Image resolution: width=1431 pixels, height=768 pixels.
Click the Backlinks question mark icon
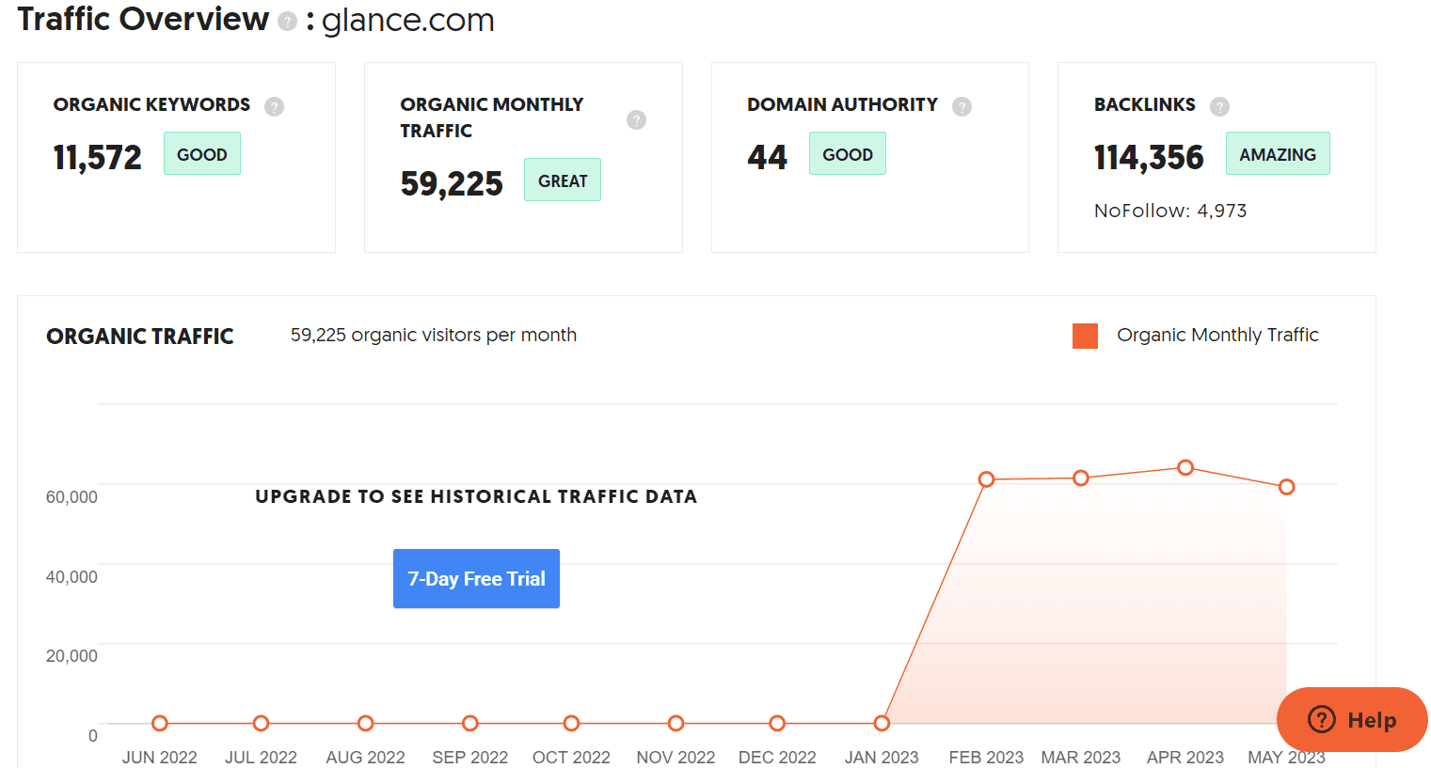pyautogui.click(x=1219, y=106)
